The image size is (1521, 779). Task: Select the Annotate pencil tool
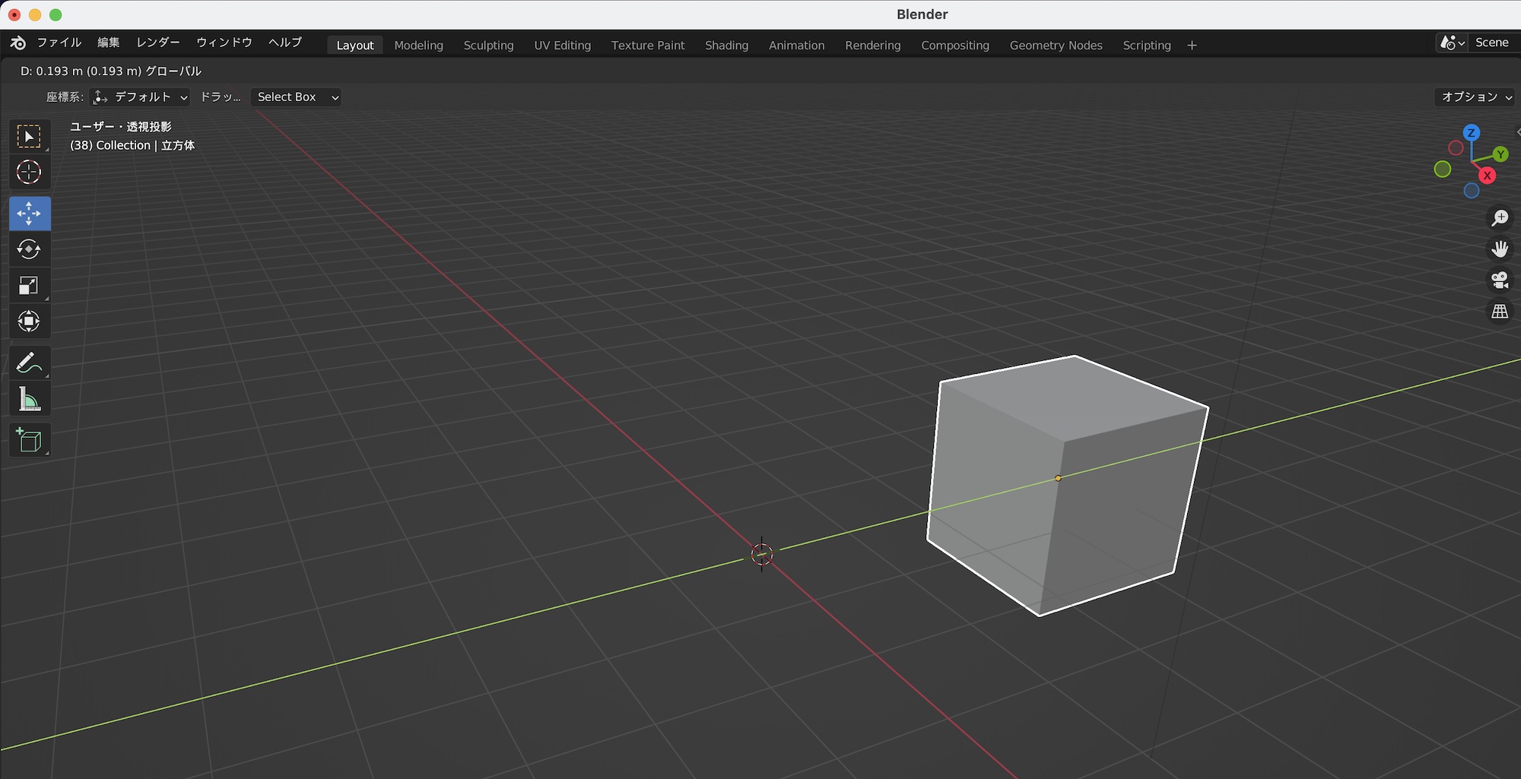point(29,363)
